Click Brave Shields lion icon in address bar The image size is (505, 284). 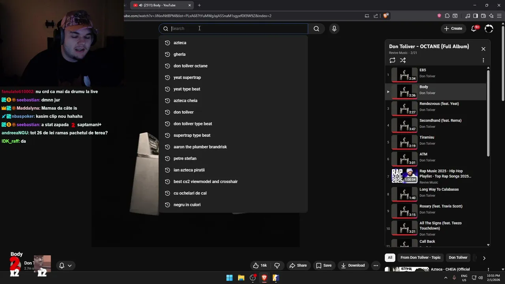386,16
